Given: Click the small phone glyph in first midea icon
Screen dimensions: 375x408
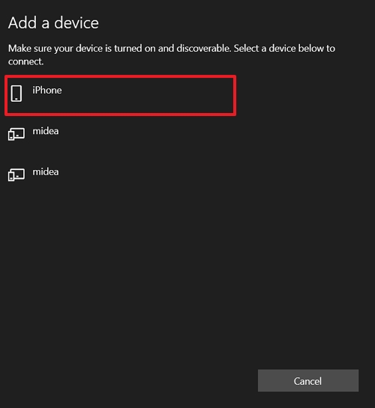Looking at the screenshot, I should click(11, 136).
